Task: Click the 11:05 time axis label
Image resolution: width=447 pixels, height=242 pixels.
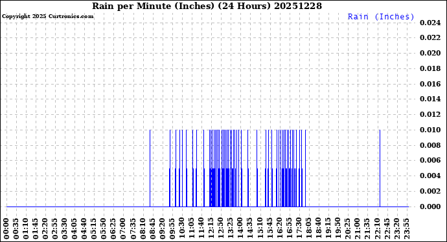Action: pyautogui.click(x=192, y=229)
